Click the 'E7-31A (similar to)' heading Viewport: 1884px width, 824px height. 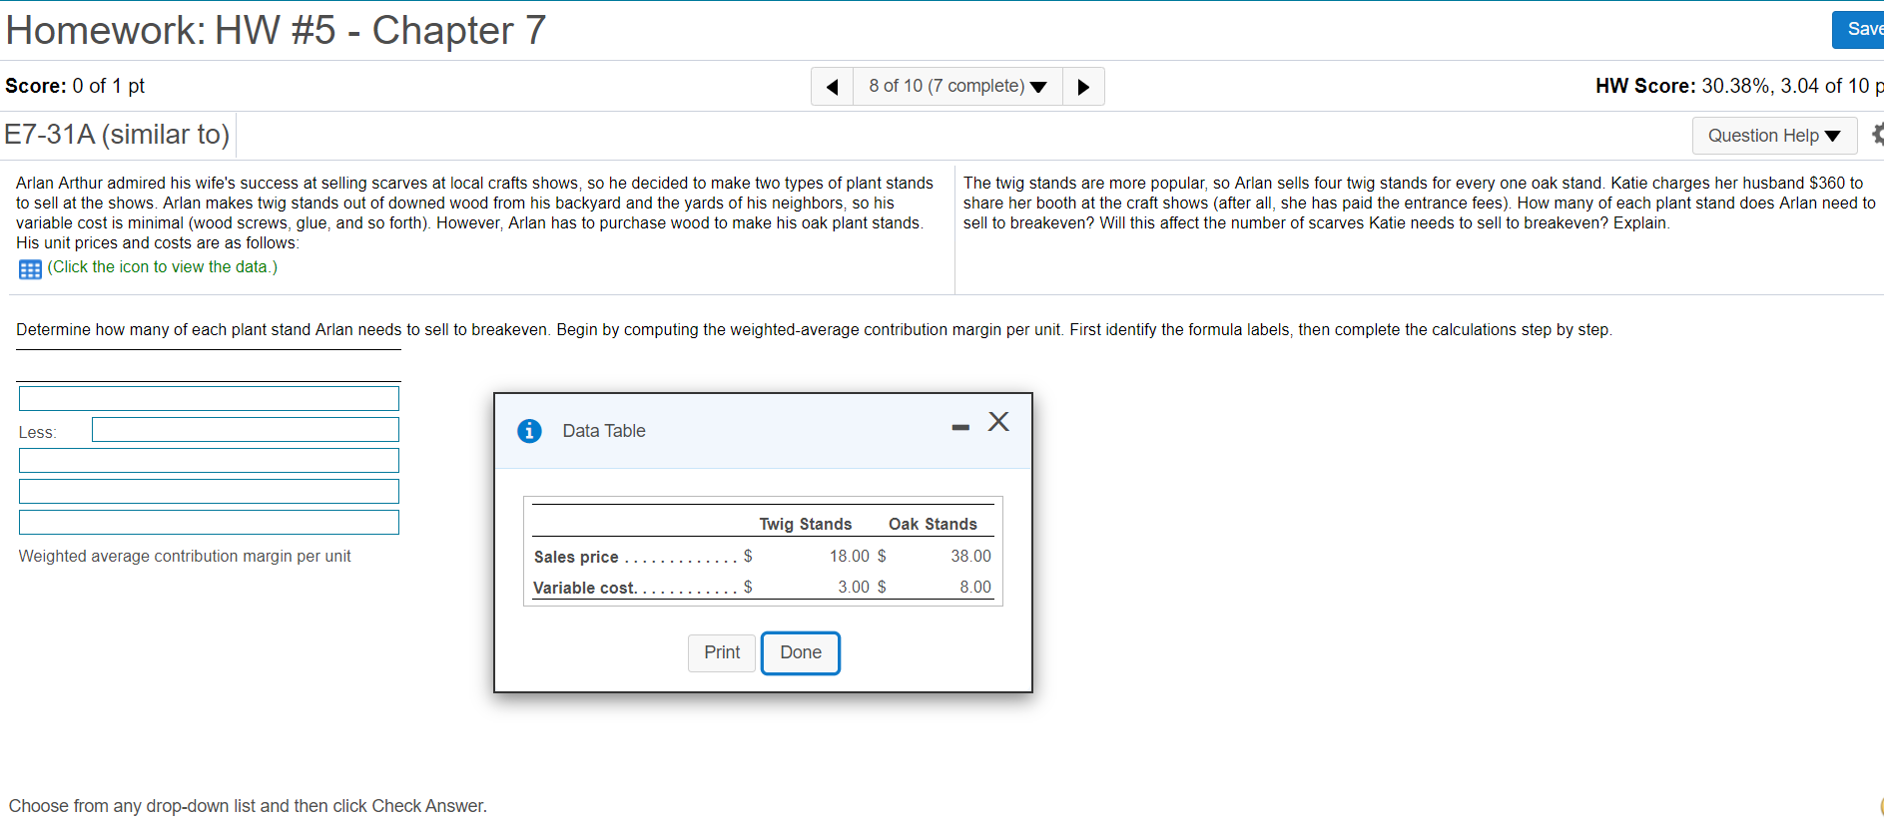(x=117, y=134)
